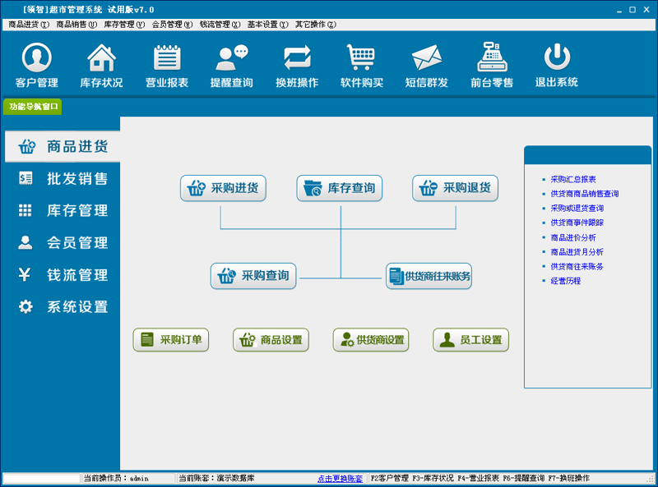Click 换班操作 shift change icon
The image size is (658, 487).
[297, 65]
